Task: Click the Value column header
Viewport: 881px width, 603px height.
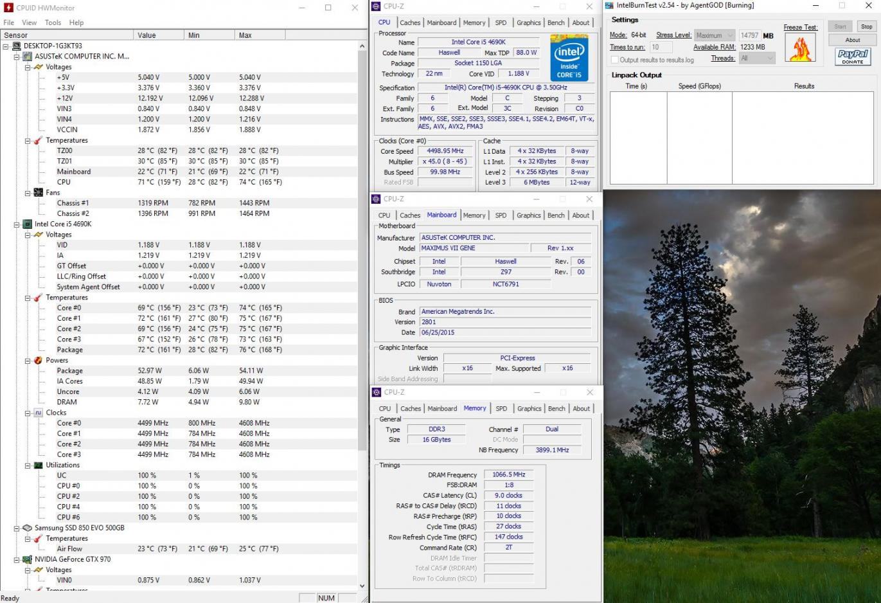Action: (159, 35)
